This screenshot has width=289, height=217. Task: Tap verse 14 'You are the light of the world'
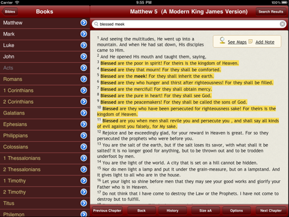pos(178,163)
